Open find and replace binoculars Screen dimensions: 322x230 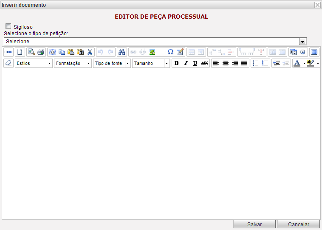122,52
